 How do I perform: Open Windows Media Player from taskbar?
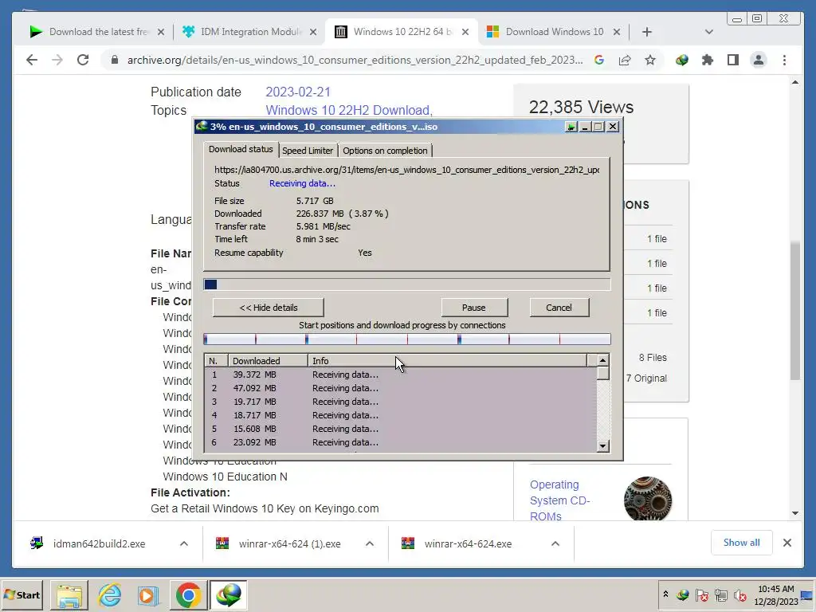coord(148,594)
